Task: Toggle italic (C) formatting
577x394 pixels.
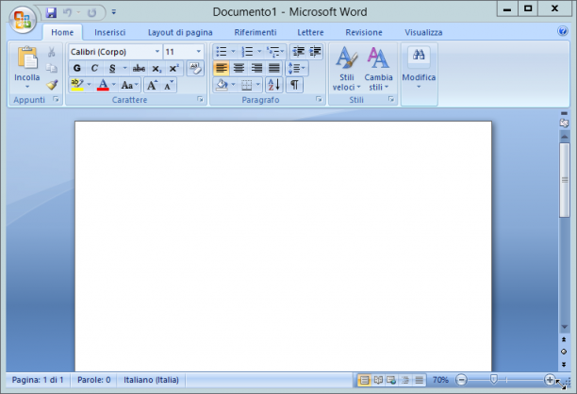Action: point(94,69)
